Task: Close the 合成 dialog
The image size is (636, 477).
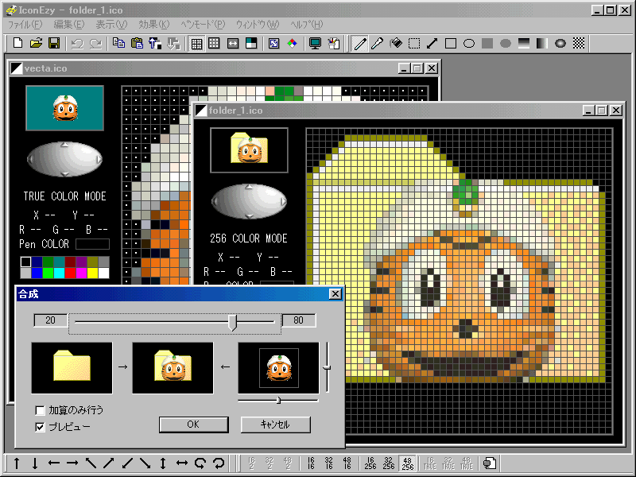Action: [335, 293]
